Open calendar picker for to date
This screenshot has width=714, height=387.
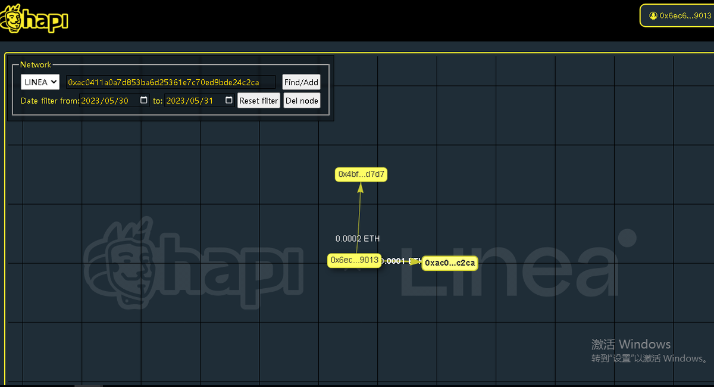[x=228, y=101]
